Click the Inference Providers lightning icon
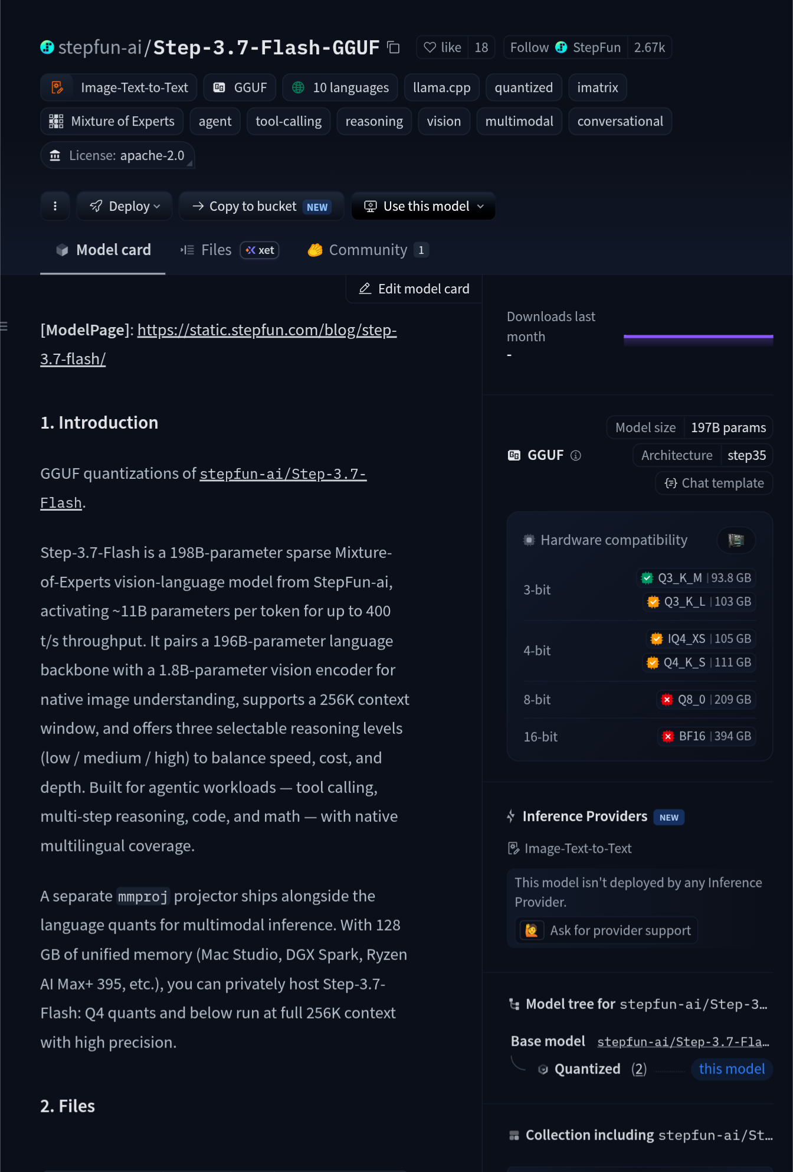 click(x=511, y=817)
